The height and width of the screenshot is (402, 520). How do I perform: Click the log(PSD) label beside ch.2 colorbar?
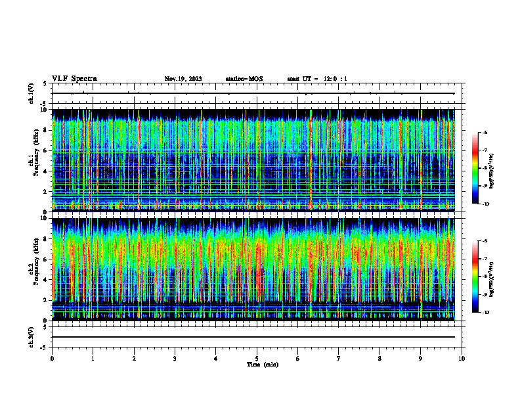pos(492,279)
